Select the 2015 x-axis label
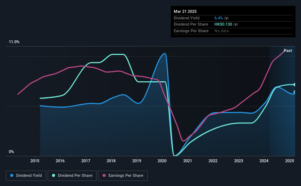The height and width of the screenshot is (186, 301). 35,161
